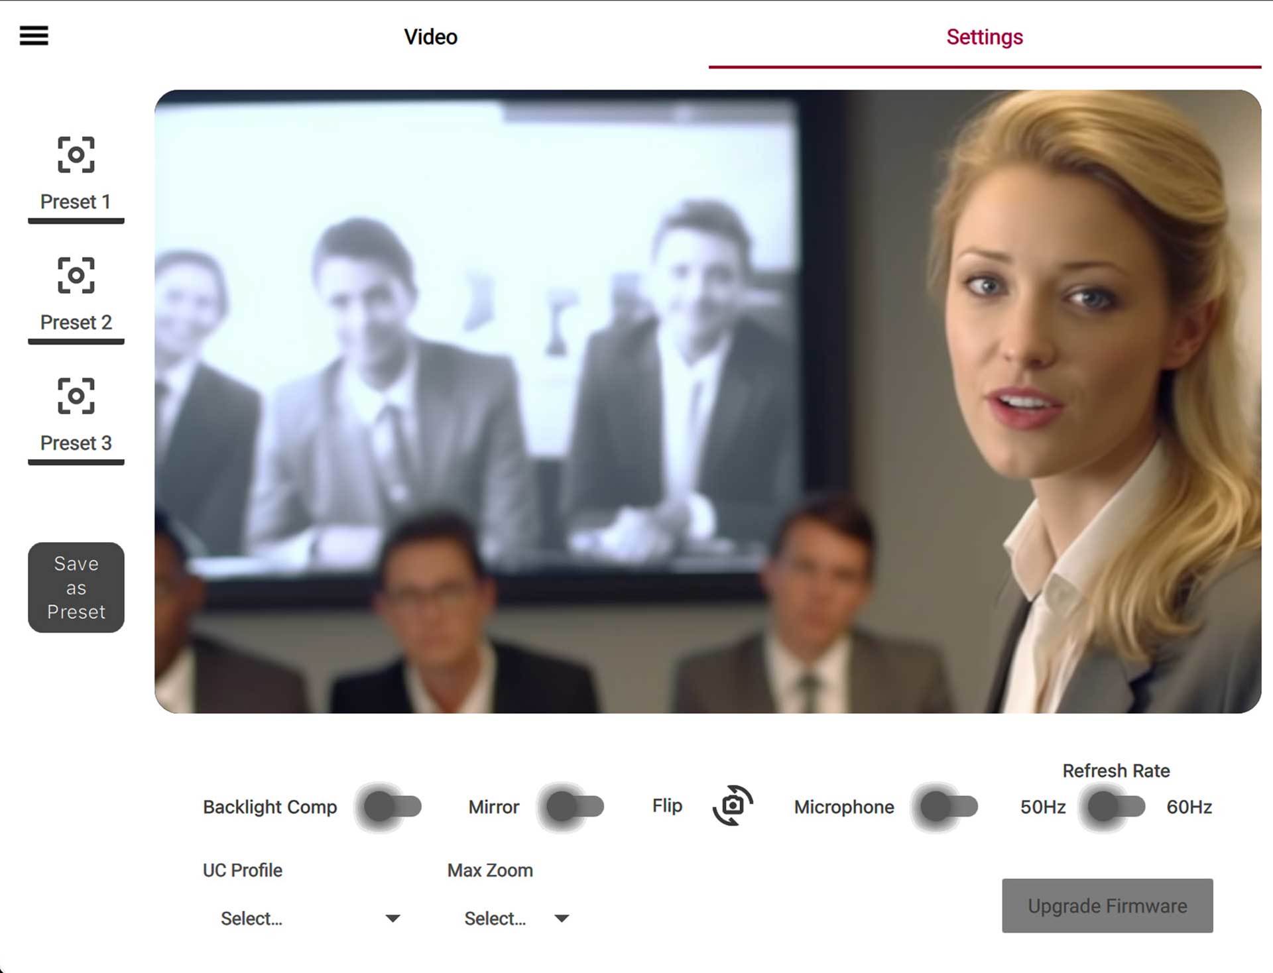Image resolution: width=1273 pixels, height=973 pixels.
Task: Open the UC Profile dropdown
Action: point(310,918)
